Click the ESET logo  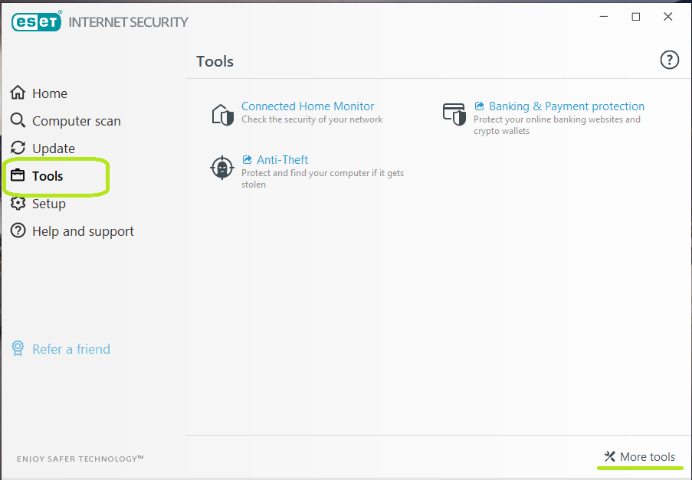tap(36, 21)
